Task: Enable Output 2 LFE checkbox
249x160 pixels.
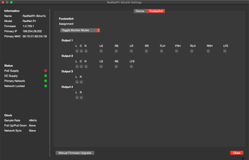Action: click(x=131, y=66)
